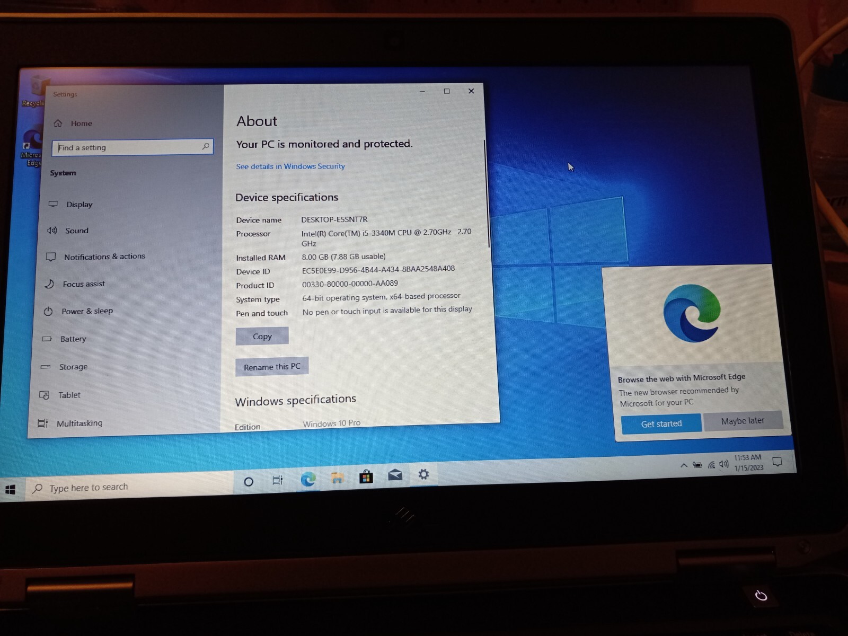Click the Battery icon in sidebar

(47, 339)
